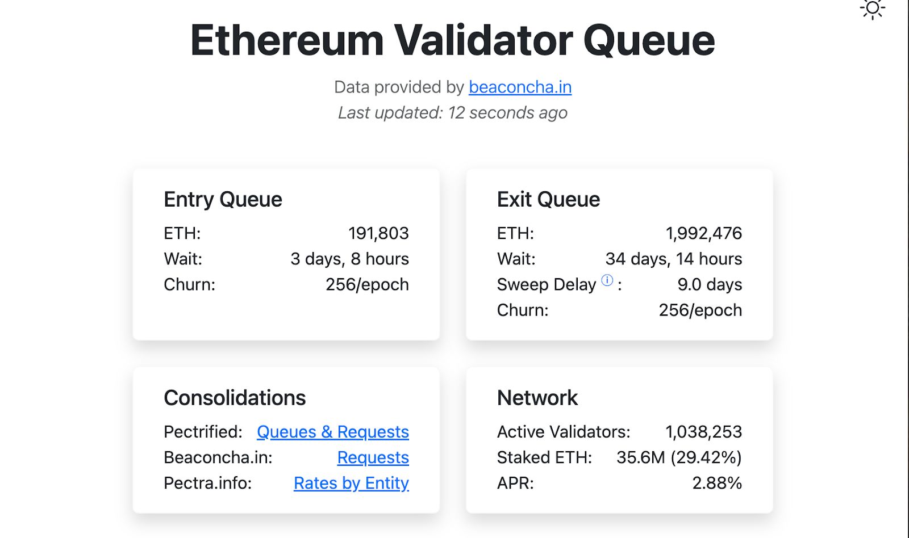Screen dimensions: 909x538
Task: Click the Active Validators count 1,038,253
Action: [x=703, y=432]
